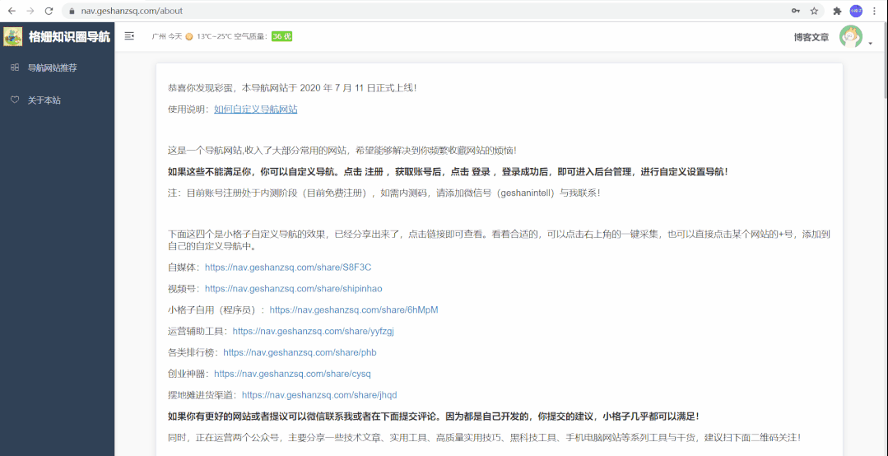The image size is (888, 456).
Task: Click the 自媒体 label
Action: tap(184, 267)
